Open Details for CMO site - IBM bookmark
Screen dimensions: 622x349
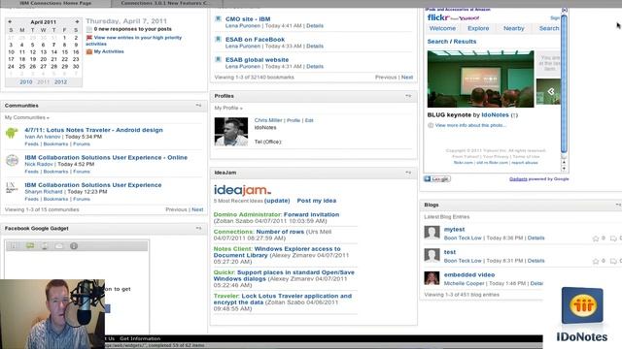point(315,26)
